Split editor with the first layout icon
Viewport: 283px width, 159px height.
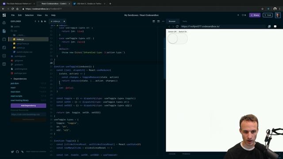tap(153, 21)
